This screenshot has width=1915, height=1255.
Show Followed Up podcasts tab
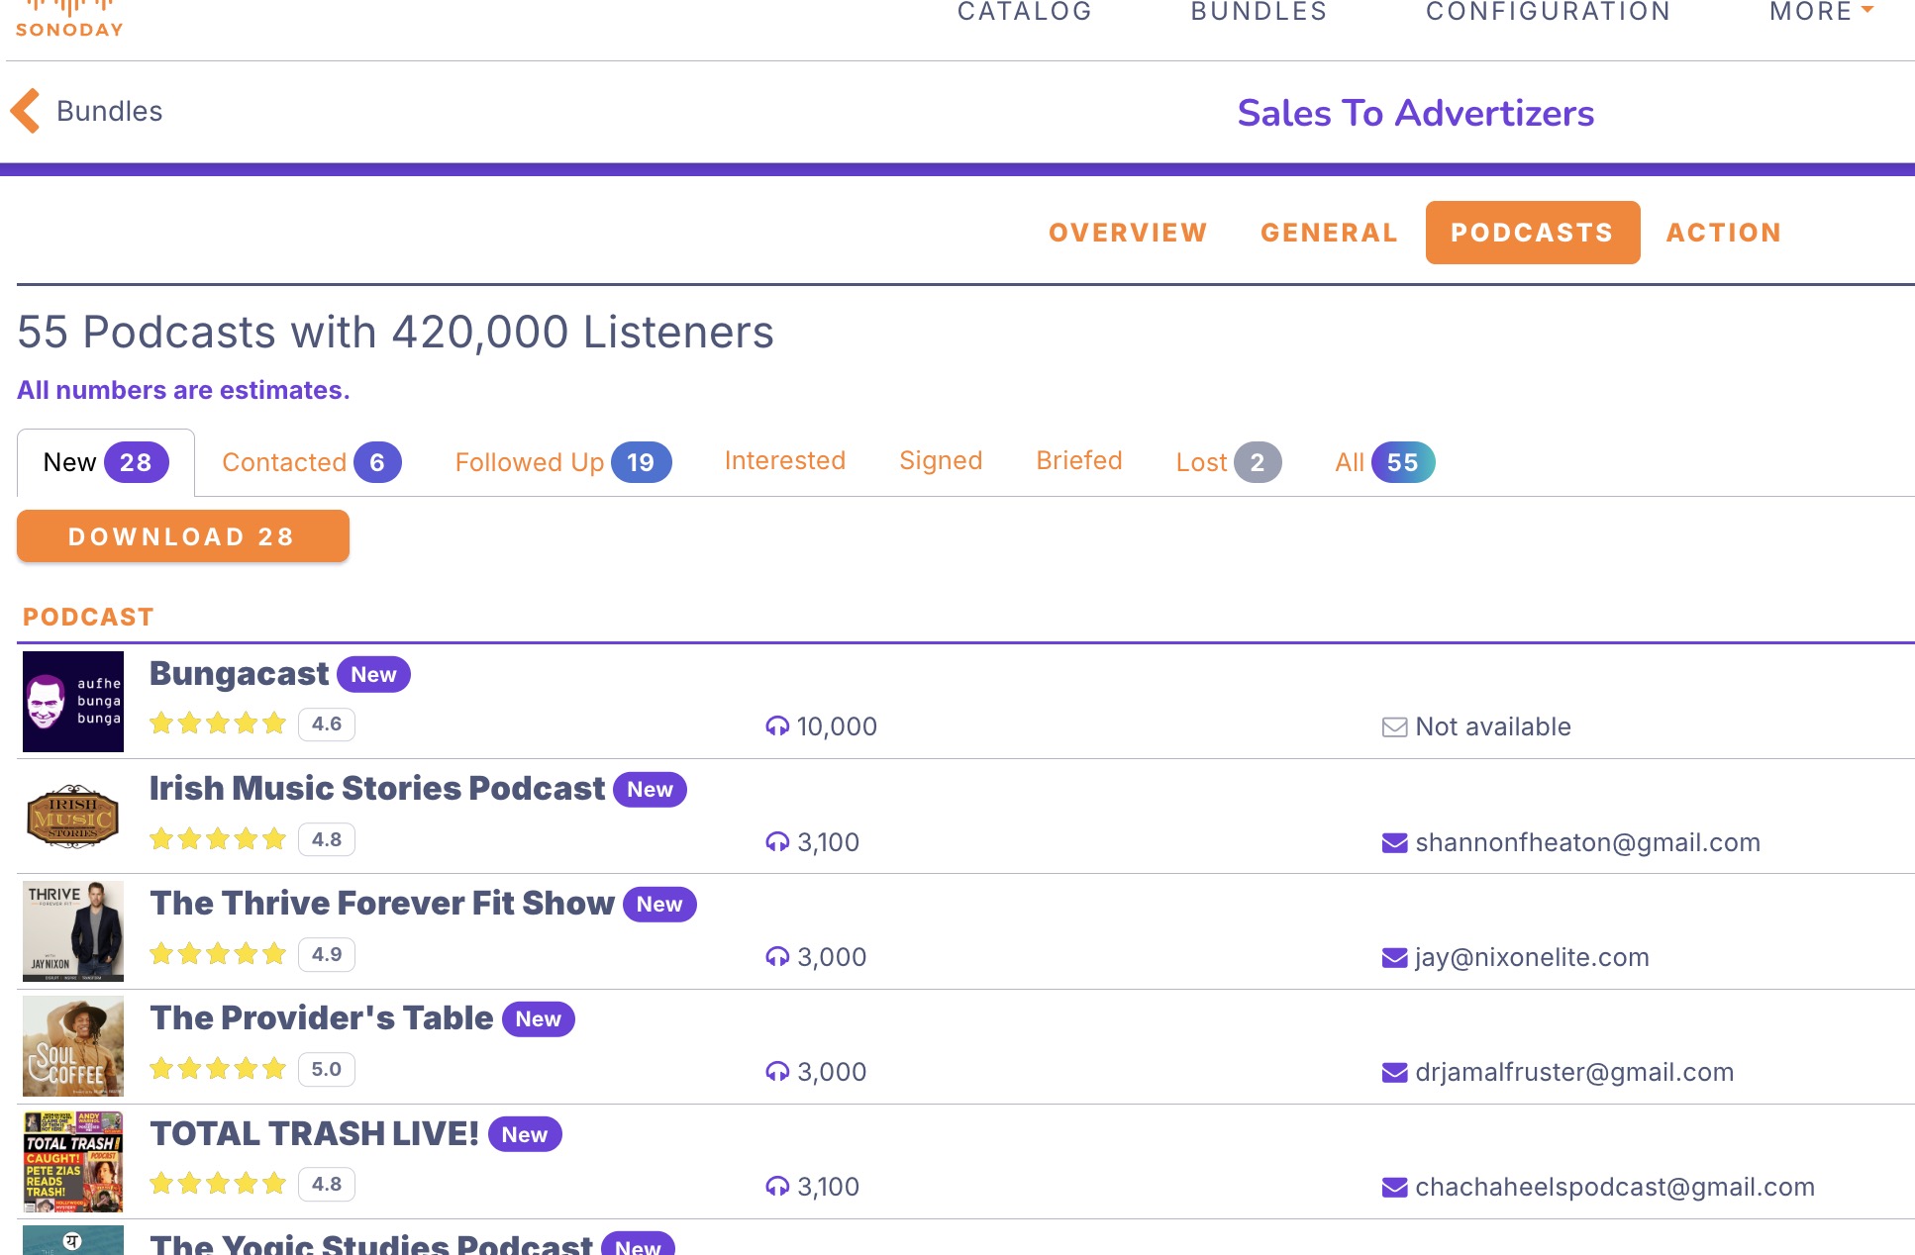[x=562, y=462]
